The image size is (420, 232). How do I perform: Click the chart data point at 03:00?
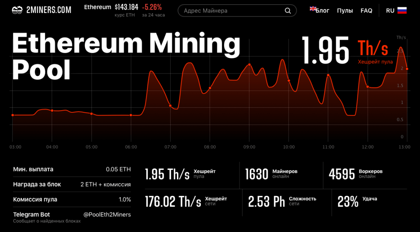click(13, 115)
